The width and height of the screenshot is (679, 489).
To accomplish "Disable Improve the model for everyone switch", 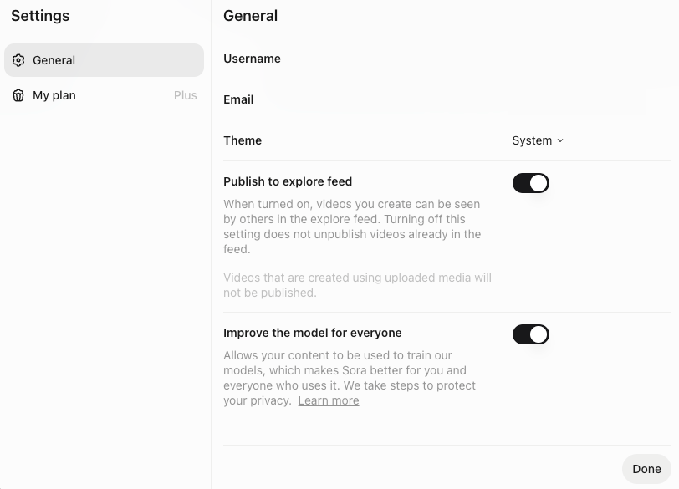I will pyautogui.click(x=530, y=334).
